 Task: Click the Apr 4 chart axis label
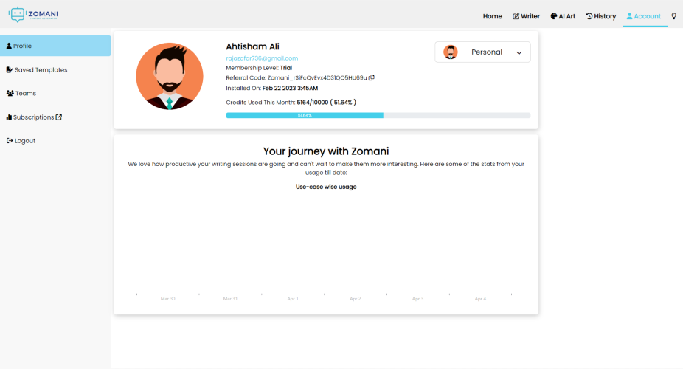point(480,299)
